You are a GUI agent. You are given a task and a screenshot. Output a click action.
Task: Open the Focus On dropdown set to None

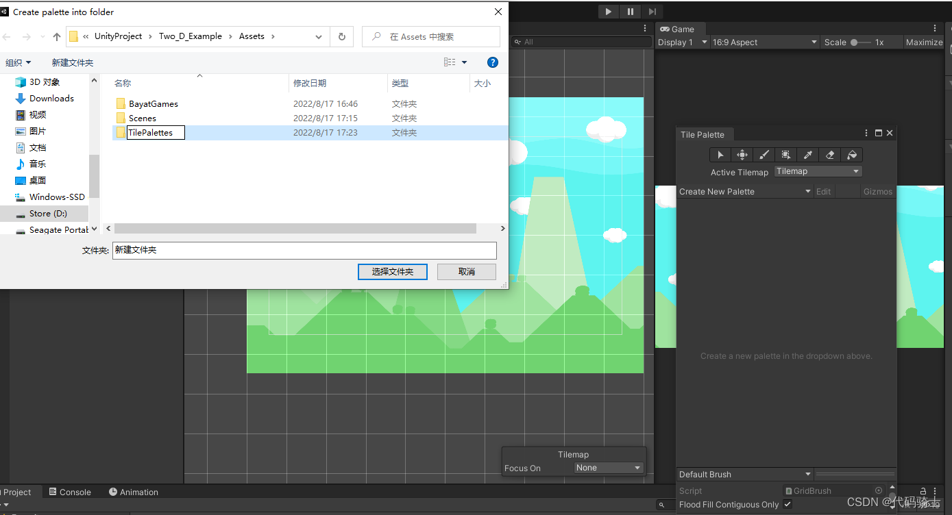pos(608,467)
